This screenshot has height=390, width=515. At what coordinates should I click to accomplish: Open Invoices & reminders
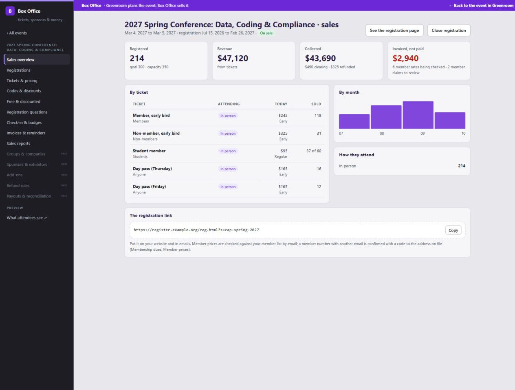tap(37, 133)
